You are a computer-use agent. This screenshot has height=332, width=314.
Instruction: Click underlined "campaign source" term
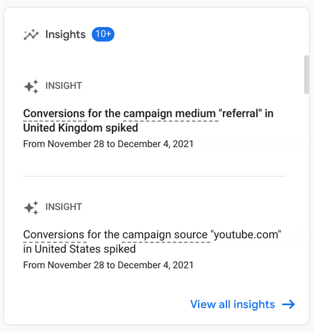tap(165, 235)
